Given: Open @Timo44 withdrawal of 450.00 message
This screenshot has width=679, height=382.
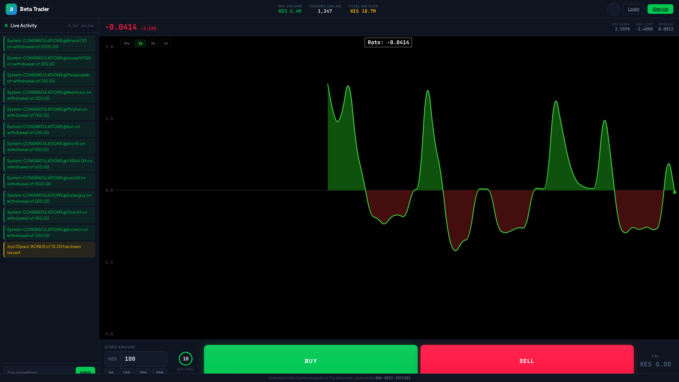Looking at the screenshot, I should [x=49, y=215].
